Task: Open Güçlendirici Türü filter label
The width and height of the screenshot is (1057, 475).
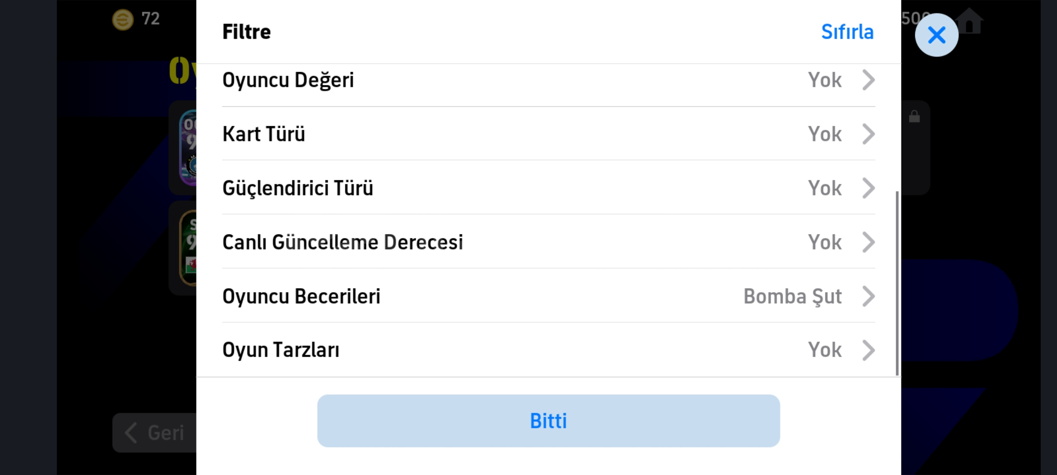Action: (298, 188)
